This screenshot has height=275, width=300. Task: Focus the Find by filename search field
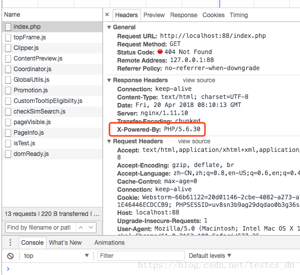click(x=40, y=228)
